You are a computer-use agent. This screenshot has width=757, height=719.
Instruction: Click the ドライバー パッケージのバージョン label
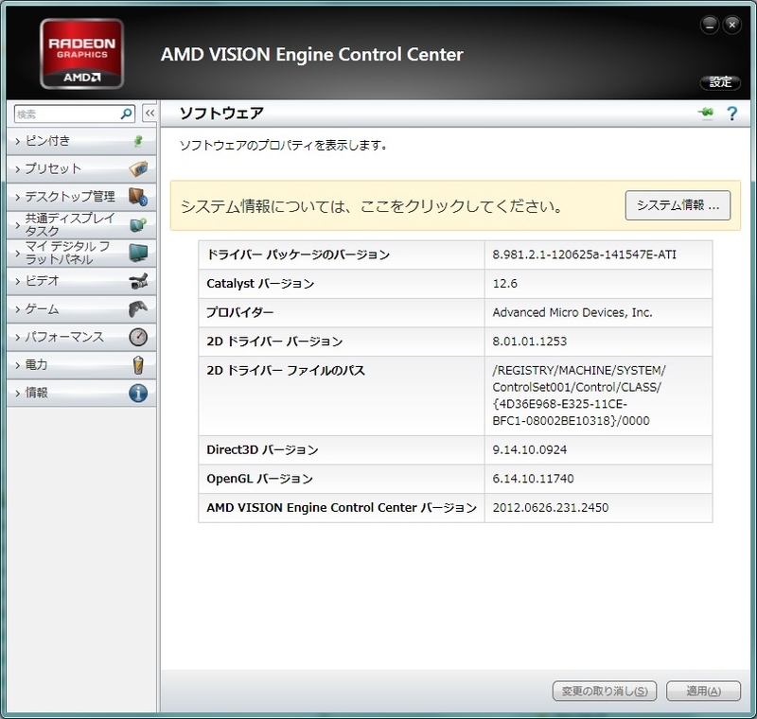tap(298, 254)
